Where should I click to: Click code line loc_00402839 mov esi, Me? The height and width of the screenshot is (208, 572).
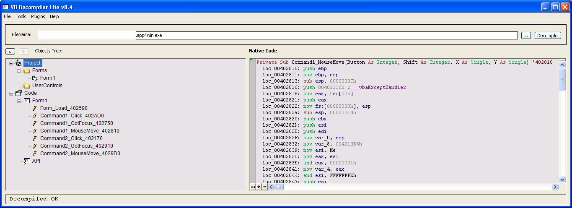tap(299, 150)
